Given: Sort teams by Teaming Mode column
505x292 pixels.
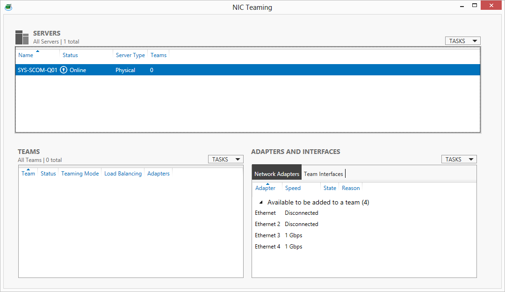Looking at the screenshot, I should [x=80, y=174].
